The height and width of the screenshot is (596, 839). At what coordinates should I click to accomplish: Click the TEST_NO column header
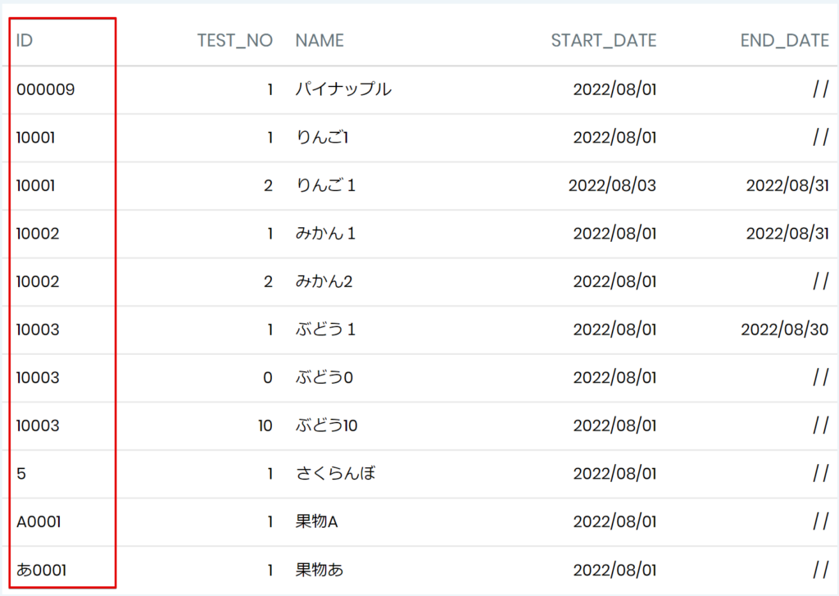click(235, 41)
